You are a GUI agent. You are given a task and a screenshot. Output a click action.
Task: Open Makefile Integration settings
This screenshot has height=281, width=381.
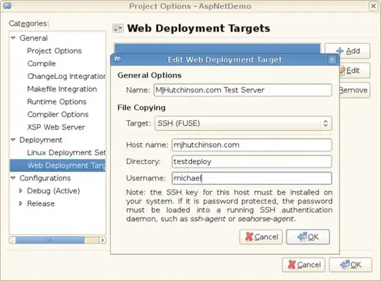pos(62,89)
